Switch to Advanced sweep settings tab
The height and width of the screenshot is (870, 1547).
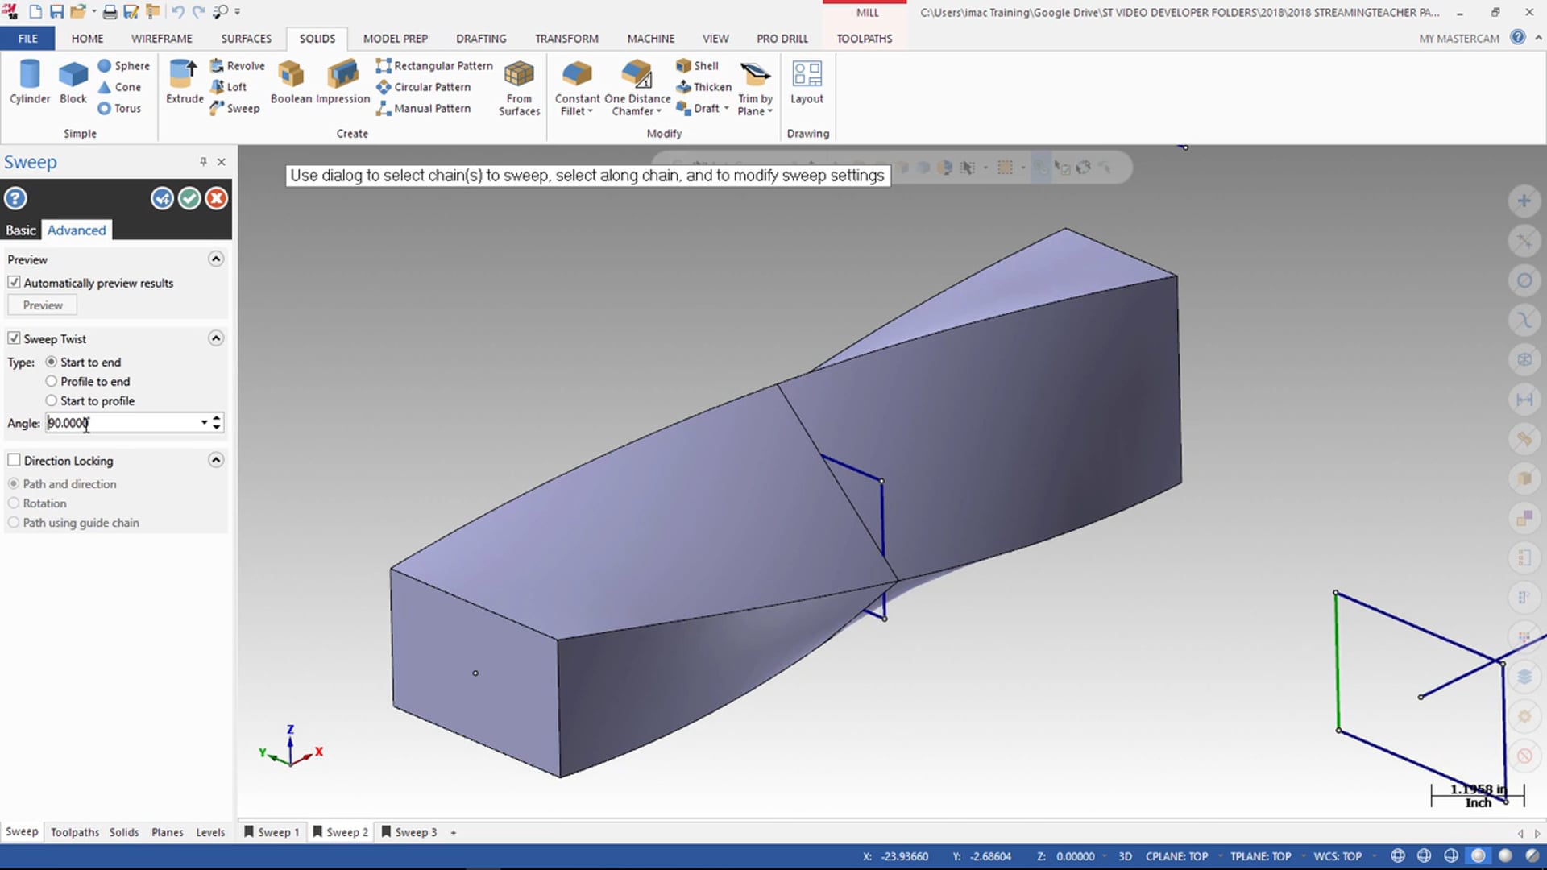point(76,230)
